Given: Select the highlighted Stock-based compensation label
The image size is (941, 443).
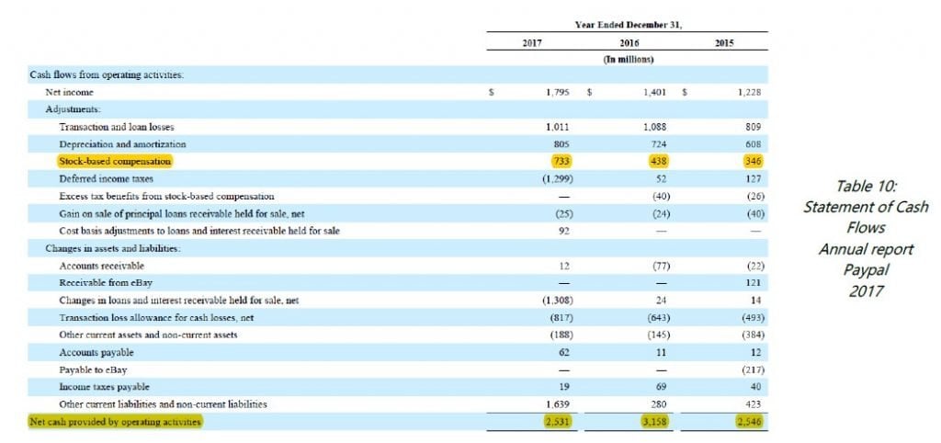Looking at the screenshot, I should tap(115, 161).
